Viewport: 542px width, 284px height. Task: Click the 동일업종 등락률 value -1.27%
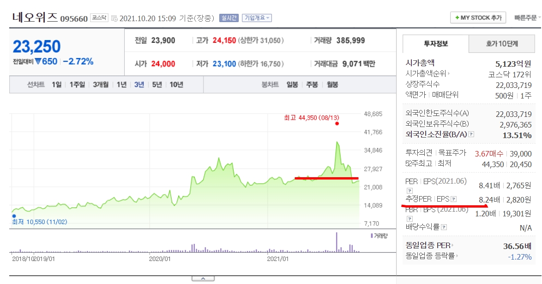(519, 257)
